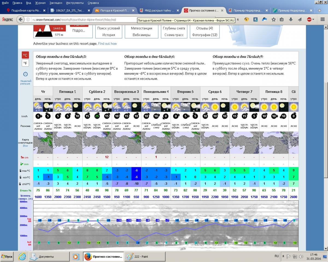Open the 'Метеостанции' link

(x=141, y=28)
